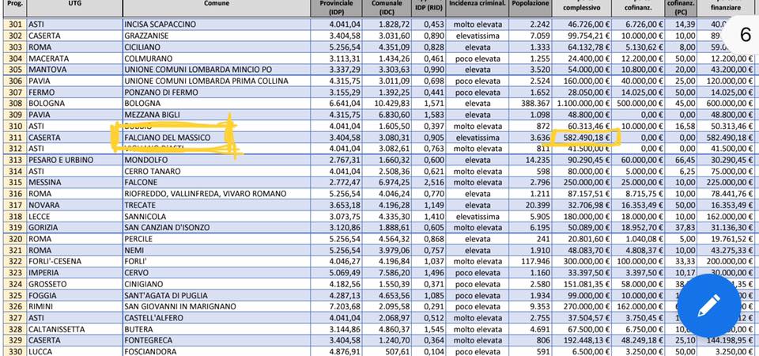Click UNIONE COMUNI LOMBARDA PRIMA COLLINA
Viewport: 759px width, 356px height.
217,81
